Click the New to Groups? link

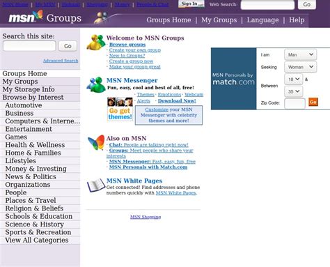(x=127, y=56)
